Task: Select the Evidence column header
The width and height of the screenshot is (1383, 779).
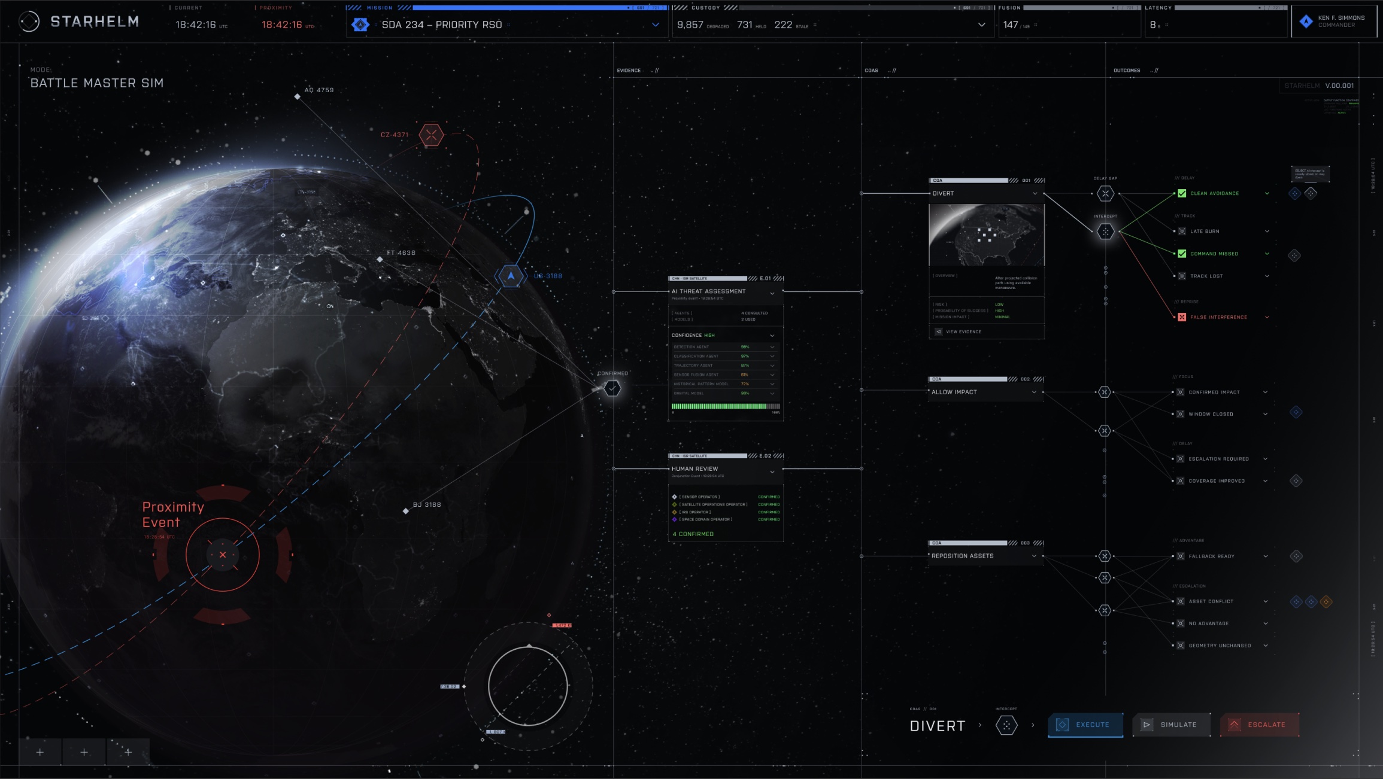Action: pos(629,71)
